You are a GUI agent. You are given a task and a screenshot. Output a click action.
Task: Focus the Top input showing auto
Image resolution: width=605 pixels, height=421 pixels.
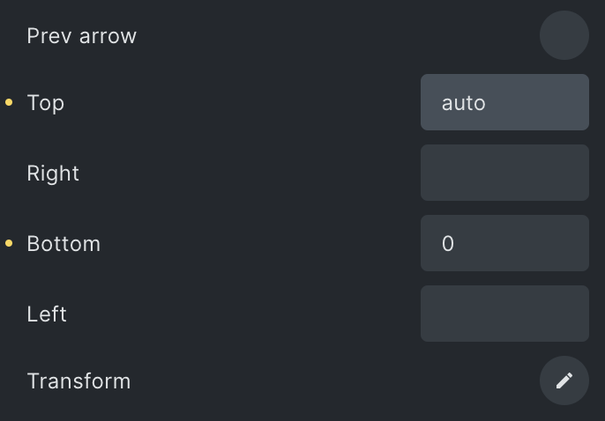pyautogui.click(x=504, y=102)
